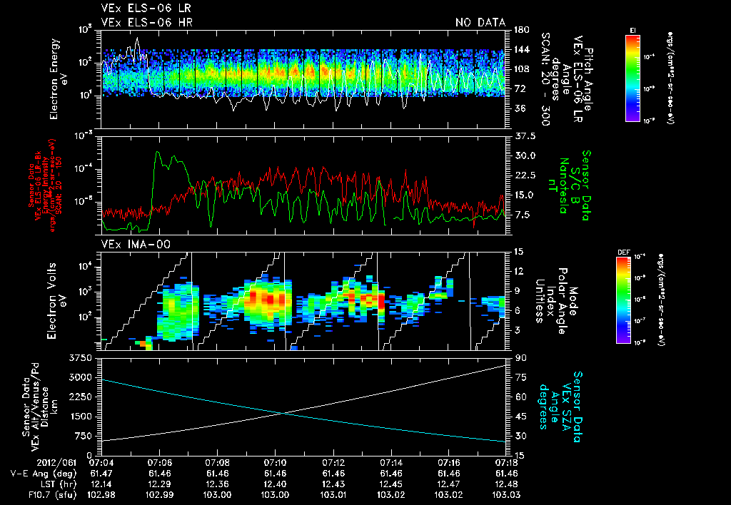This screenshot has height=505, width=731.
Task: Click the 07:16 time tick label
Action: [448, 463]
